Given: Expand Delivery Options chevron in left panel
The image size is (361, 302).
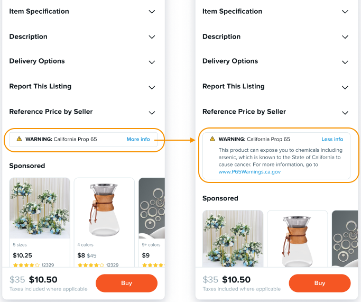Looking at the screenshot, I should 152,62.
